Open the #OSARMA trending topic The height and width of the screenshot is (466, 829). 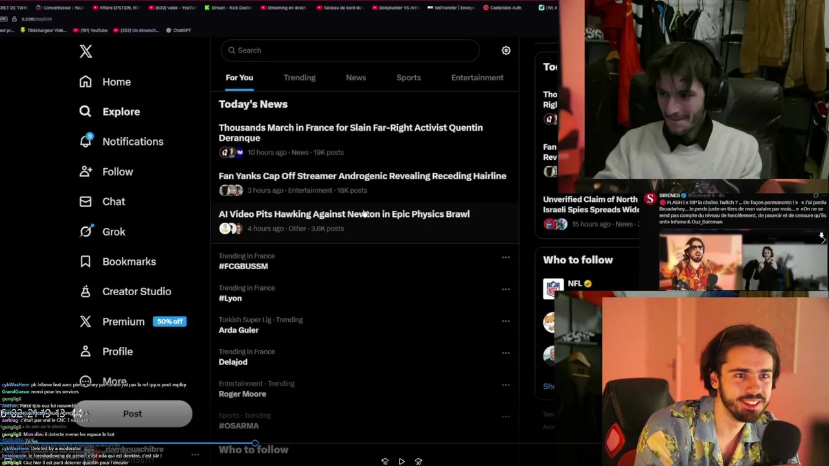(x=239, y=426)
